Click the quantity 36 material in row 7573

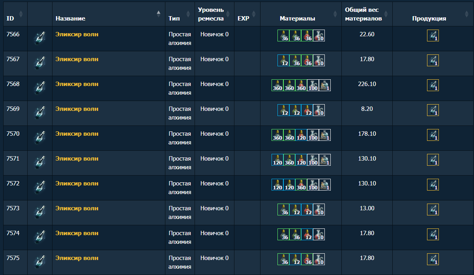point(283,210)
